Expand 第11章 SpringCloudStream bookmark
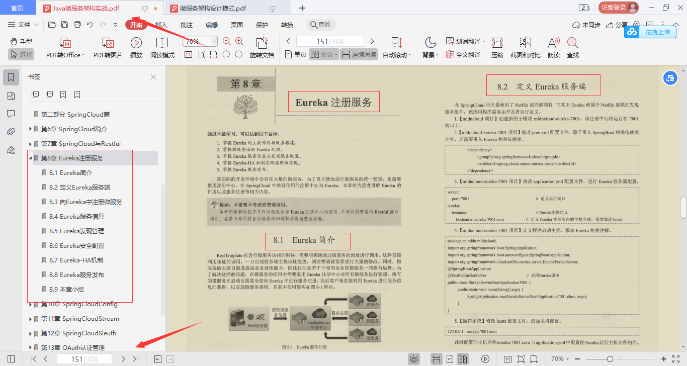The width and height of the screenshot is (687, 366). [x=31, y=319]
